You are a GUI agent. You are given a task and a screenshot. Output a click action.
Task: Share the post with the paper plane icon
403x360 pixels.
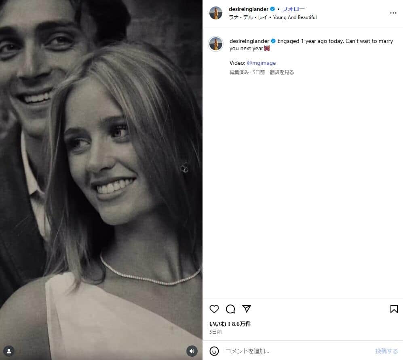point(246,309)
